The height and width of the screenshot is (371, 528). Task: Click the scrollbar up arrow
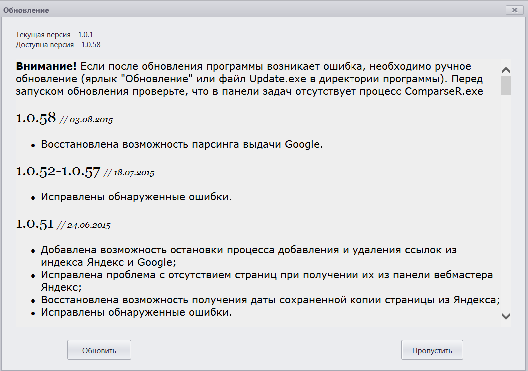(506, 70)
